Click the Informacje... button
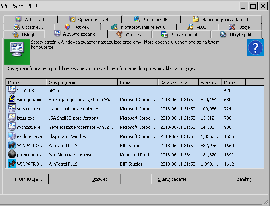 point(28,179)
